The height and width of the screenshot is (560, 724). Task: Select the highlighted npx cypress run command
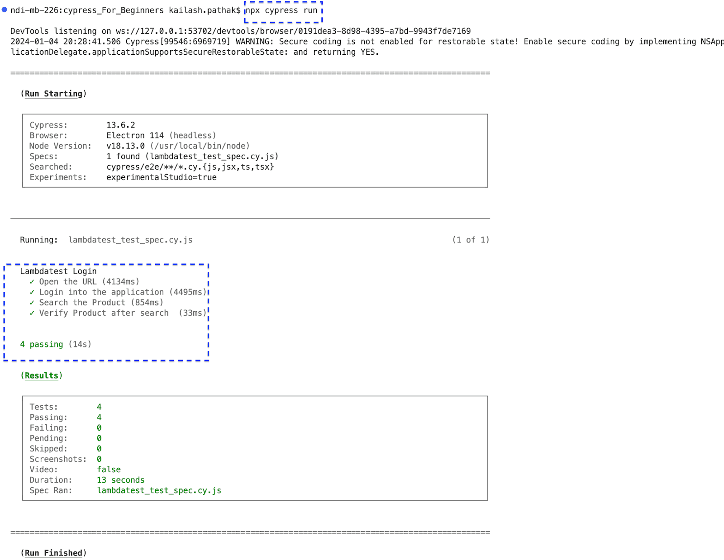point(281,10)
